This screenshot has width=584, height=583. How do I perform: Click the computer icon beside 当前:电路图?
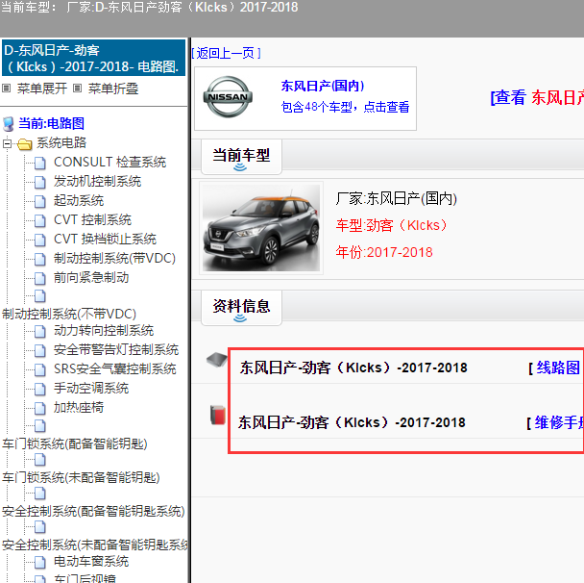coord(9,124)
